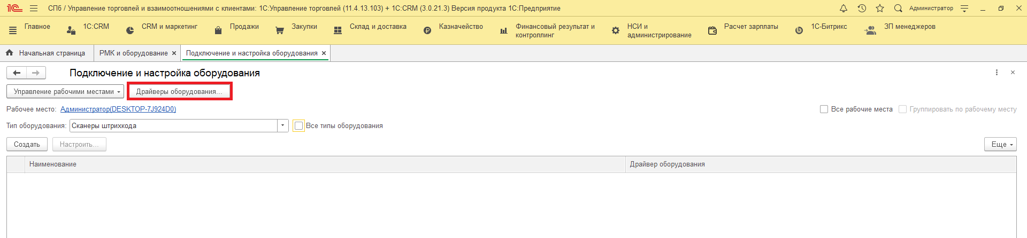This screenshot has height=238, width=1027.
Task: Click the back arrow navigation button
Action: point(17,73)
